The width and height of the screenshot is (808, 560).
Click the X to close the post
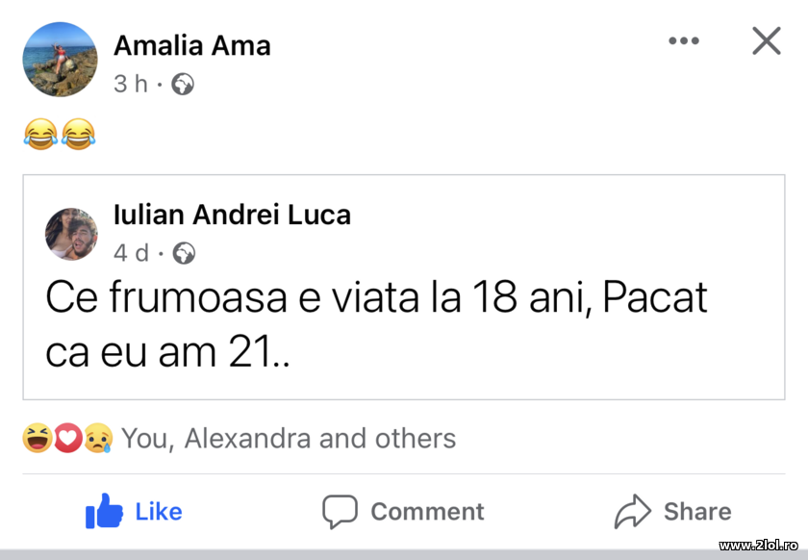(766, 40)
